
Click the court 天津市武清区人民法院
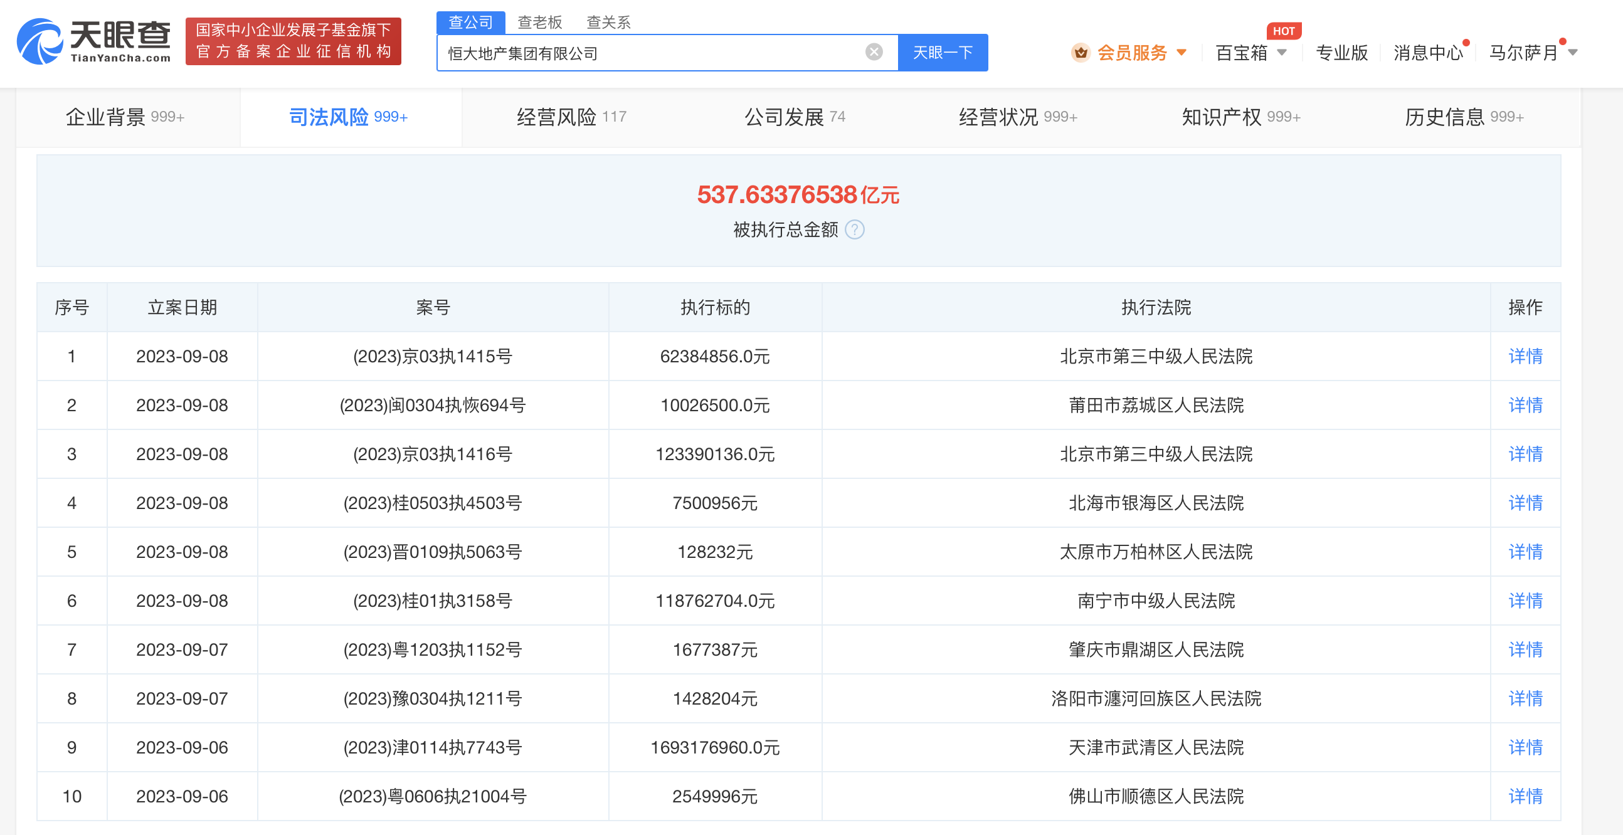point(1156,747)
